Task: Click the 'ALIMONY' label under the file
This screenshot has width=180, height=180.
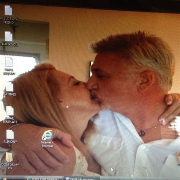Action: coord(10,142)
